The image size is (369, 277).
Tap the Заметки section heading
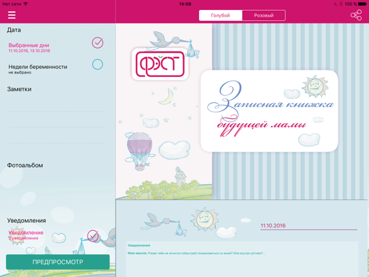click(x=19, y=89)
